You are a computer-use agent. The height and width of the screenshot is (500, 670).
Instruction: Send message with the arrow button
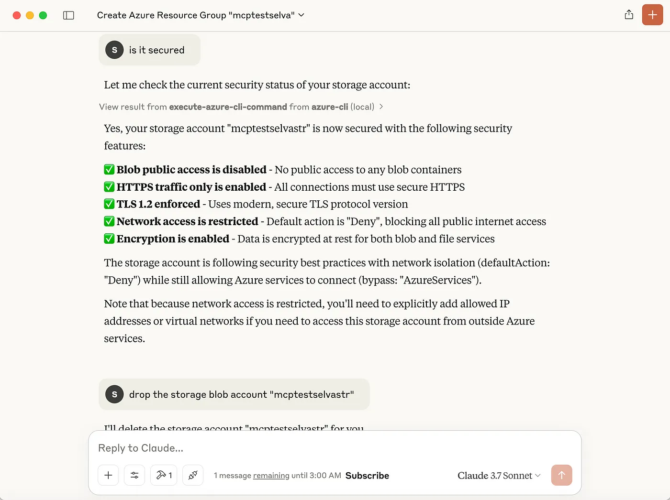click(x=561, y=475)
